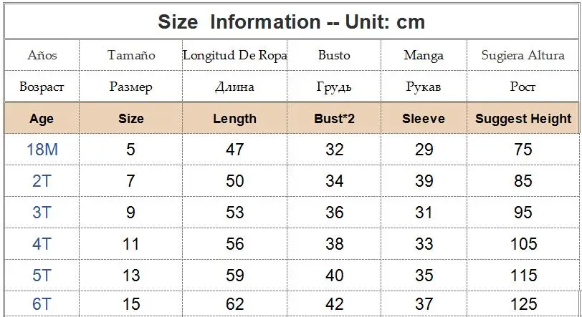This screenshot has width=582, height=317.
Task: Click the 'Bust*2' header cell
Action: pos(334,119)
